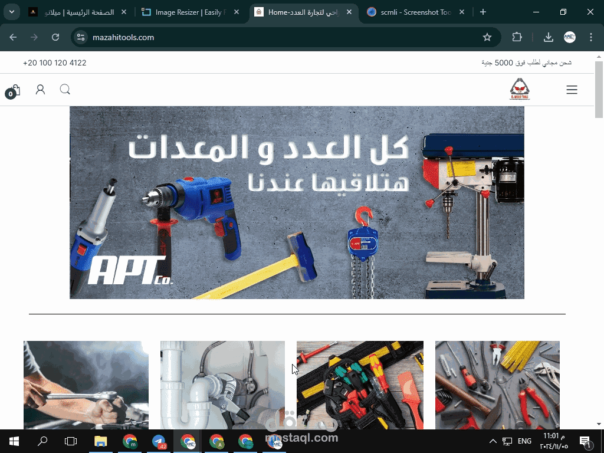Screen dimensions: 604x453
Task: Click the network icon in system tray
Action: [507, 441]
